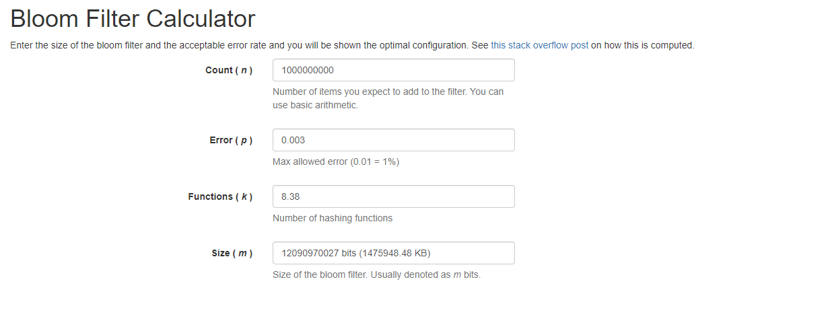This screenshot has width=834, height=333.
Task: Click the "Number of hashing functions" hint
Action: 333,218
